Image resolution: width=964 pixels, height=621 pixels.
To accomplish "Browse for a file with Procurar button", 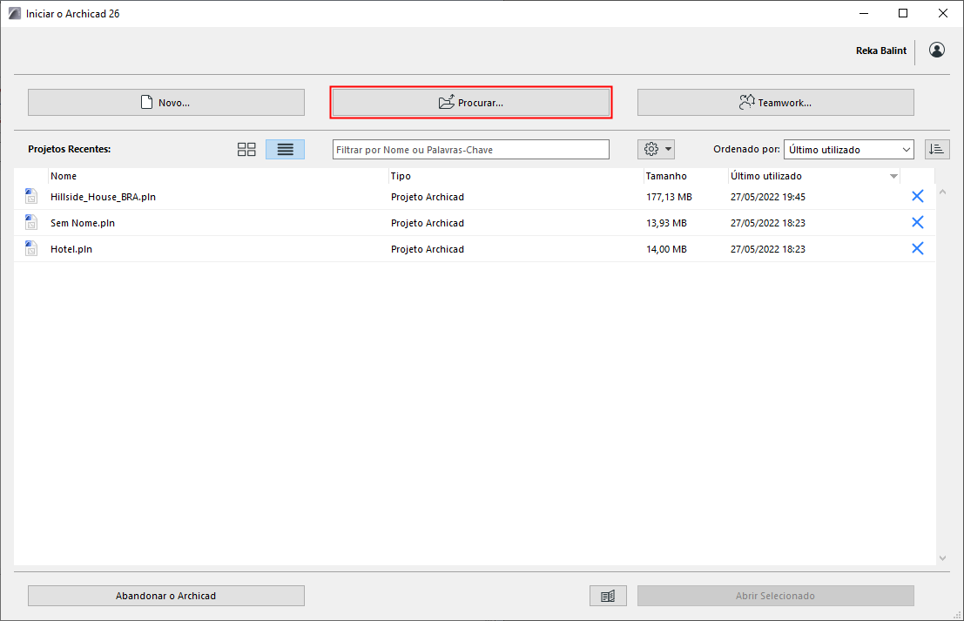I will pos(471,102).
